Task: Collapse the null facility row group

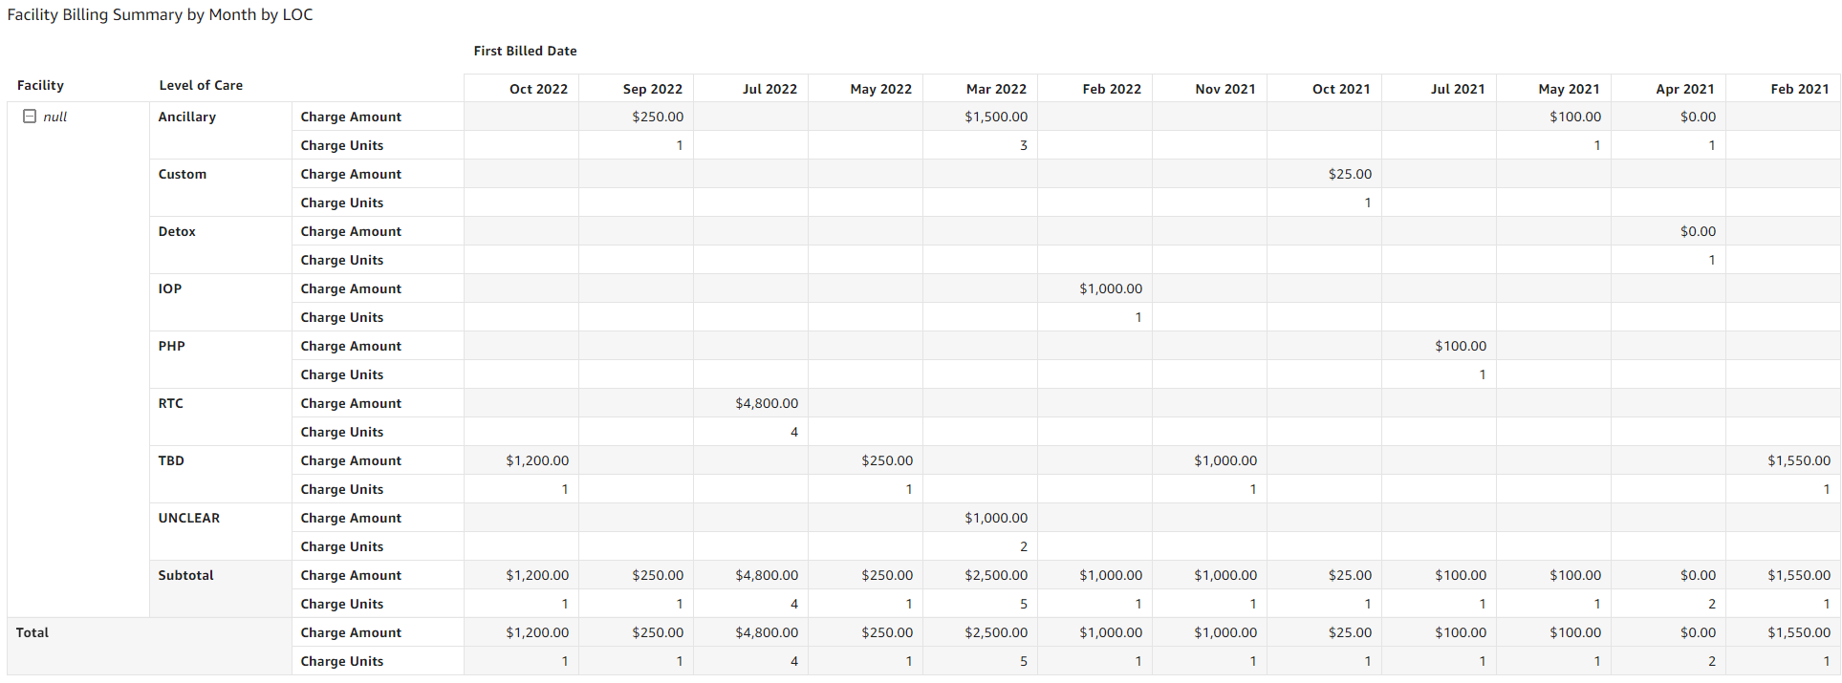Action: tap(30, 117)
